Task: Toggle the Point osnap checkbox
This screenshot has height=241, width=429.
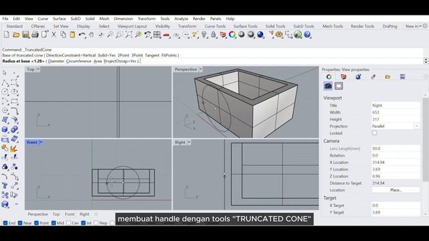Action: point(36,223)
